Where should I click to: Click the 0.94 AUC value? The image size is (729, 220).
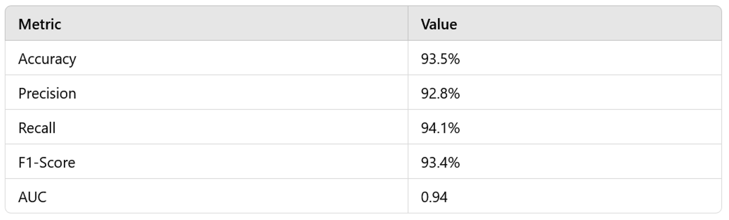click(x=434, y=197)
